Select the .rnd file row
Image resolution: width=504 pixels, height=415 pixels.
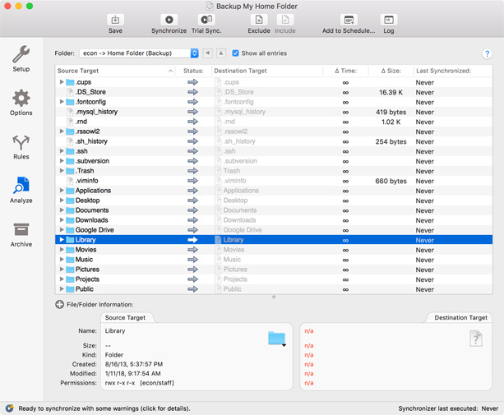tap(274, 122)
